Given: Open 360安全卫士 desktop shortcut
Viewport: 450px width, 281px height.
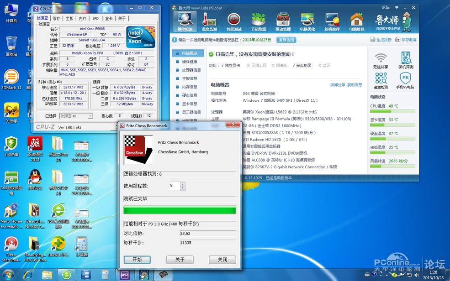Looking at the screenshot, I should (x=58, y=247).
